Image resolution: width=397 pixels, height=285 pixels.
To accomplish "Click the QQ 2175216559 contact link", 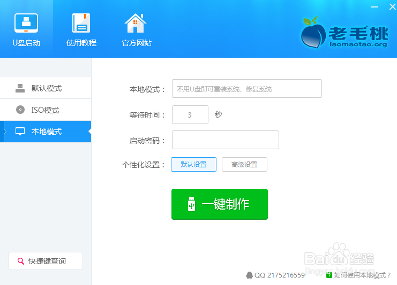I will coord(280,275).
